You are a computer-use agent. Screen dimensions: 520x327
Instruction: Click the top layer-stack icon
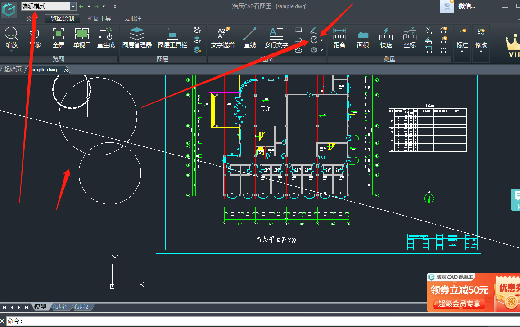point(197,30)
